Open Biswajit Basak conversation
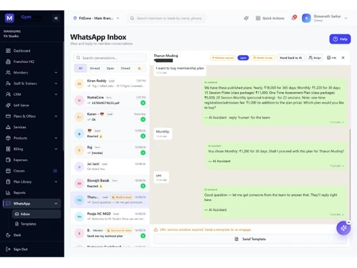Screen dimensions: 357x268 tap(110, 183)
